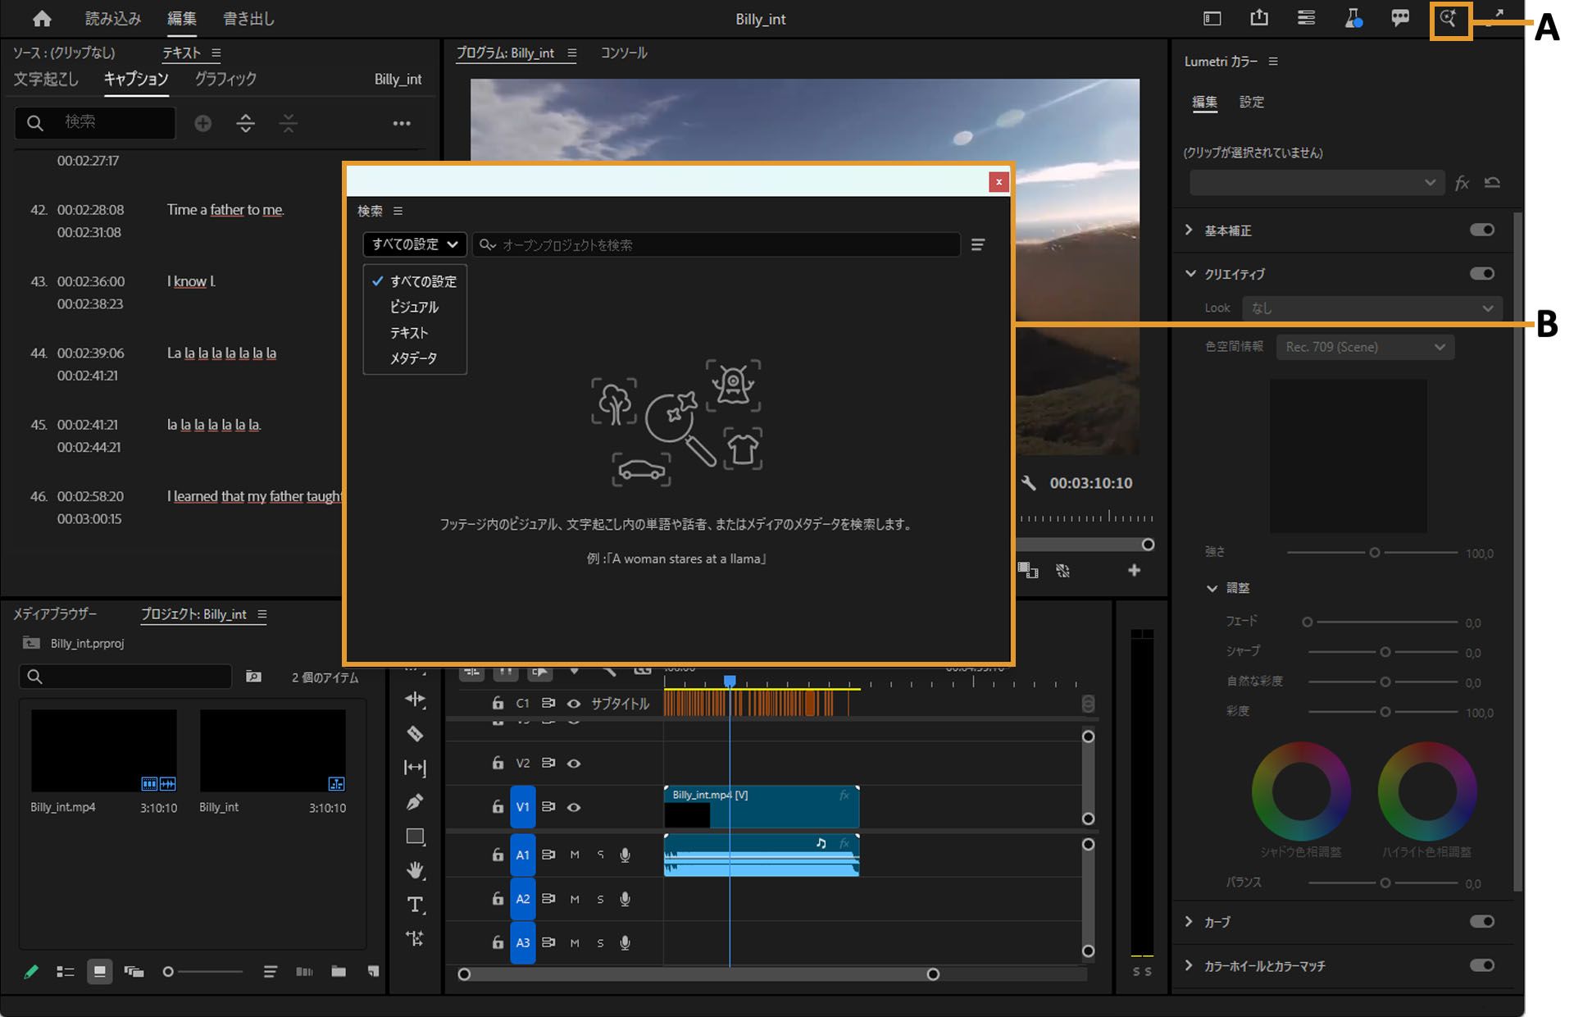Click the export/share icon in the header
The width and height of the screenshot is (1574, 1017).
1259,18
